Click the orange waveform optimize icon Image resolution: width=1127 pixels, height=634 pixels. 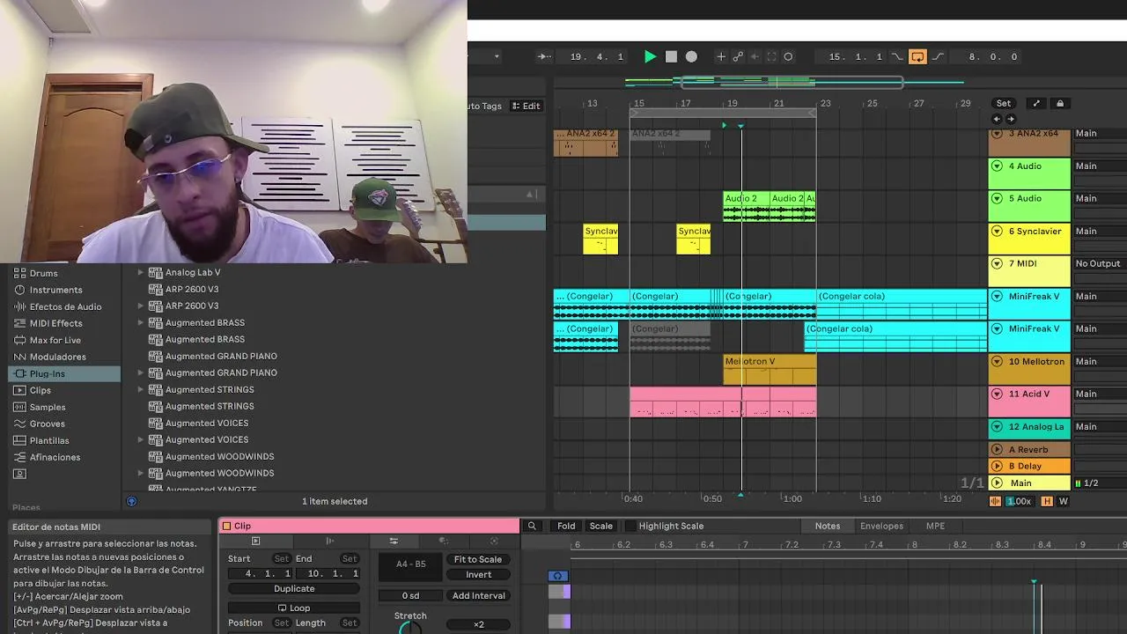[x=996, y=501]
